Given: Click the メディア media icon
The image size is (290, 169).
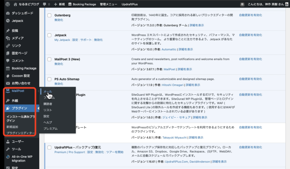Looking at the screenshot, I should (x=8, y=38).
